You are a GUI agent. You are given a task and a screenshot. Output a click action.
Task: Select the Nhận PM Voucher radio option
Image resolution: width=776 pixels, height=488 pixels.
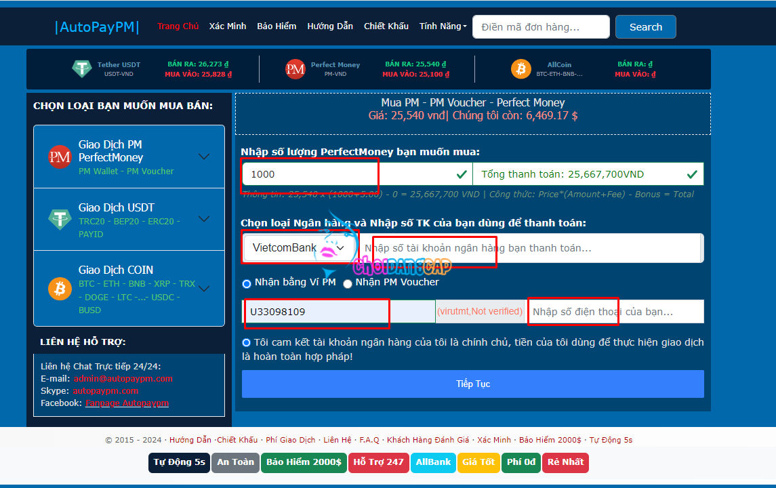coord(348,283)
